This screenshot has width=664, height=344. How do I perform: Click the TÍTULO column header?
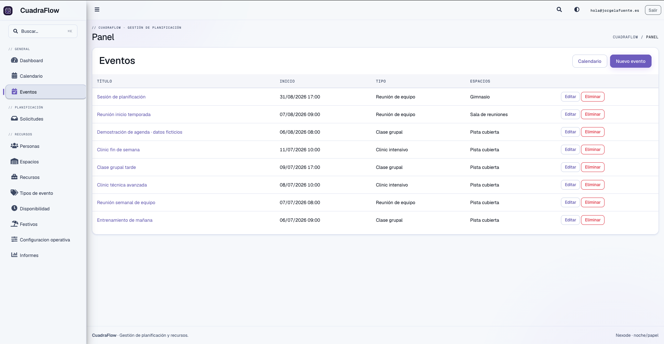point(104,81)
